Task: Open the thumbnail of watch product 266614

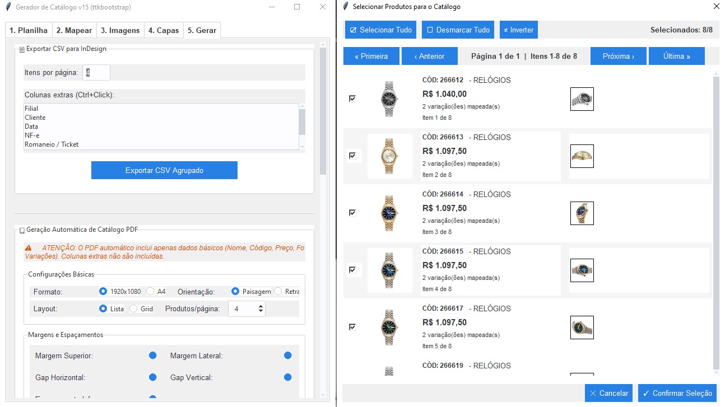Action: click(x=582, y=213)
